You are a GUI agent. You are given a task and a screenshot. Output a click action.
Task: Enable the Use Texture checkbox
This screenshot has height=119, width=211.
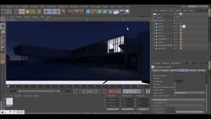[166, 103]
